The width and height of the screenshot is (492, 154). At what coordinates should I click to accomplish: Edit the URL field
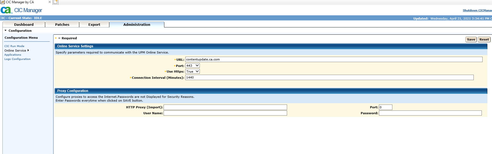pyautogui.click(x=334, y=59)
